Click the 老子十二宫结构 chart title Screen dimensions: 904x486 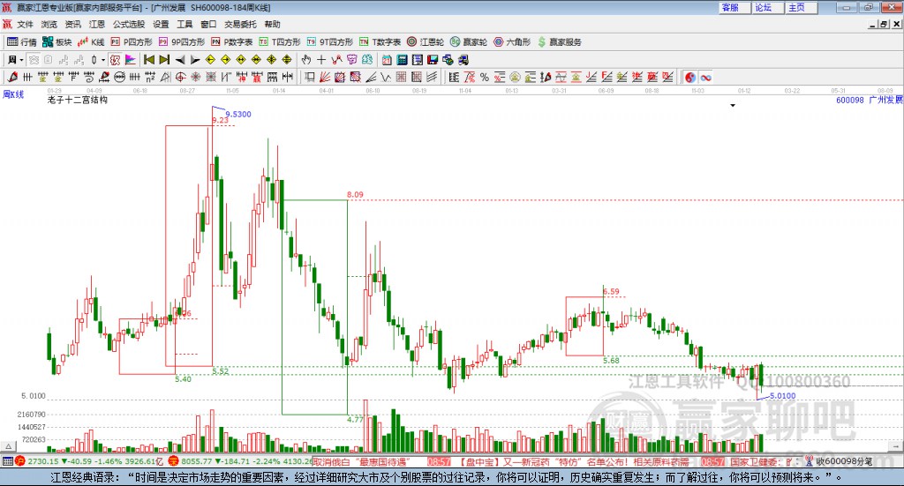click(78, 100)
